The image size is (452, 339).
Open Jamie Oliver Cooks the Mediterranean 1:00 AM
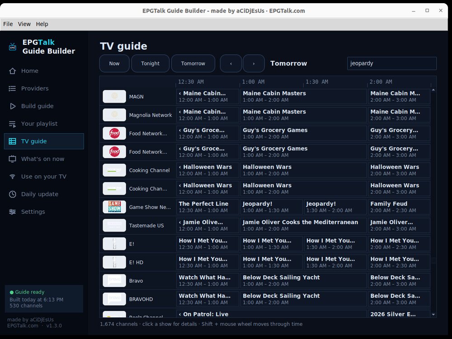304,226
